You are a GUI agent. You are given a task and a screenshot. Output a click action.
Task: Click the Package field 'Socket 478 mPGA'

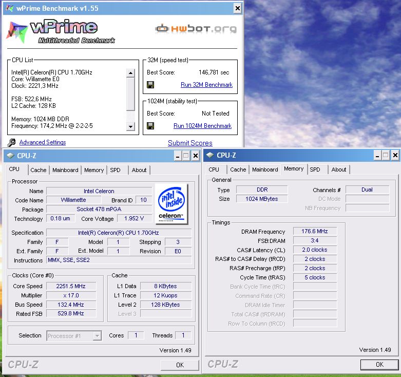(x=99, y=209)
